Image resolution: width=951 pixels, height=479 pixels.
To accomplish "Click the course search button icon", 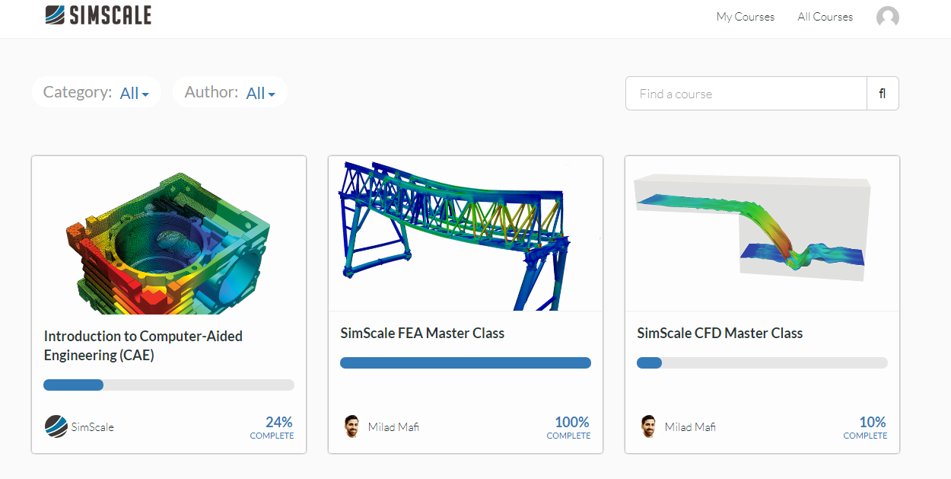I will click(x=883, y=94).
